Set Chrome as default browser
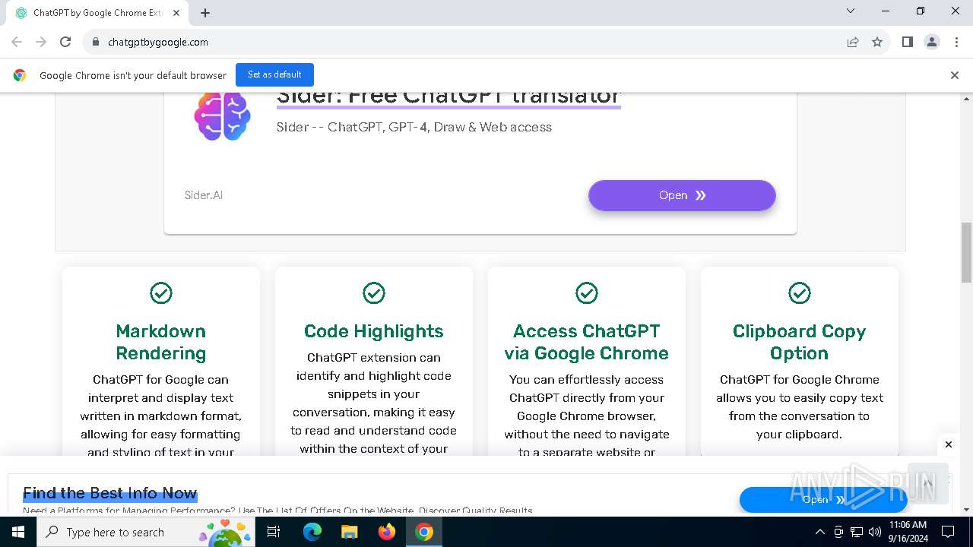 (x=274, y=74)
